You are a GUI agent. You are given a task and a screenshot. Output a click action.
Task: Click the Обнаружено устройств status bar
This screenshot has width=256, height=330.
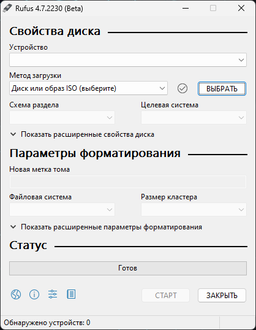point(110,323)
